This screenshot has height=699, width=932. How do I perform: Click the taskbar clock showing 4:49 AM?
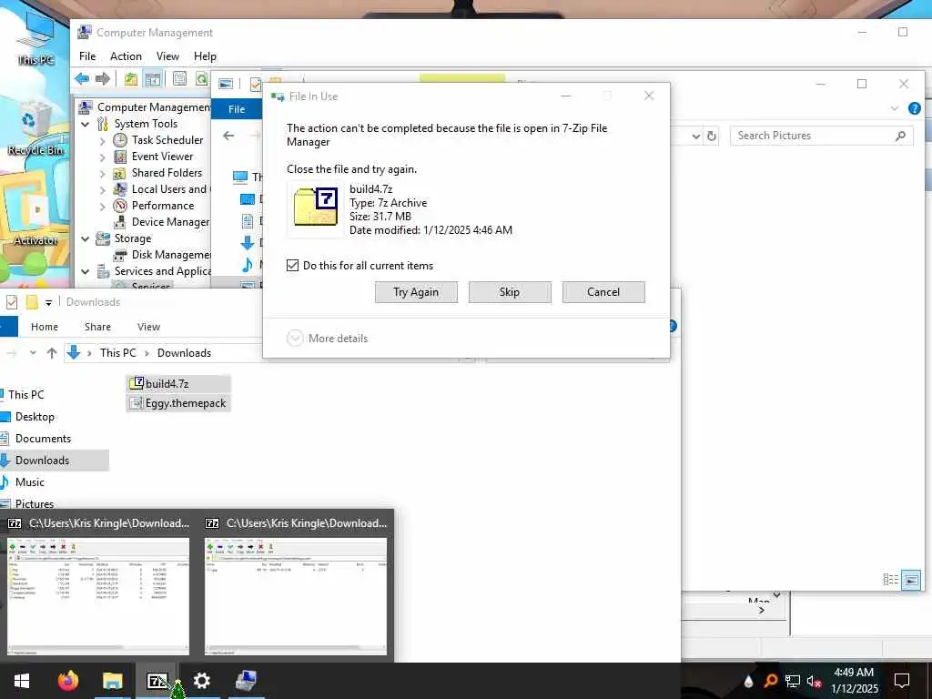tap(854, 681)
